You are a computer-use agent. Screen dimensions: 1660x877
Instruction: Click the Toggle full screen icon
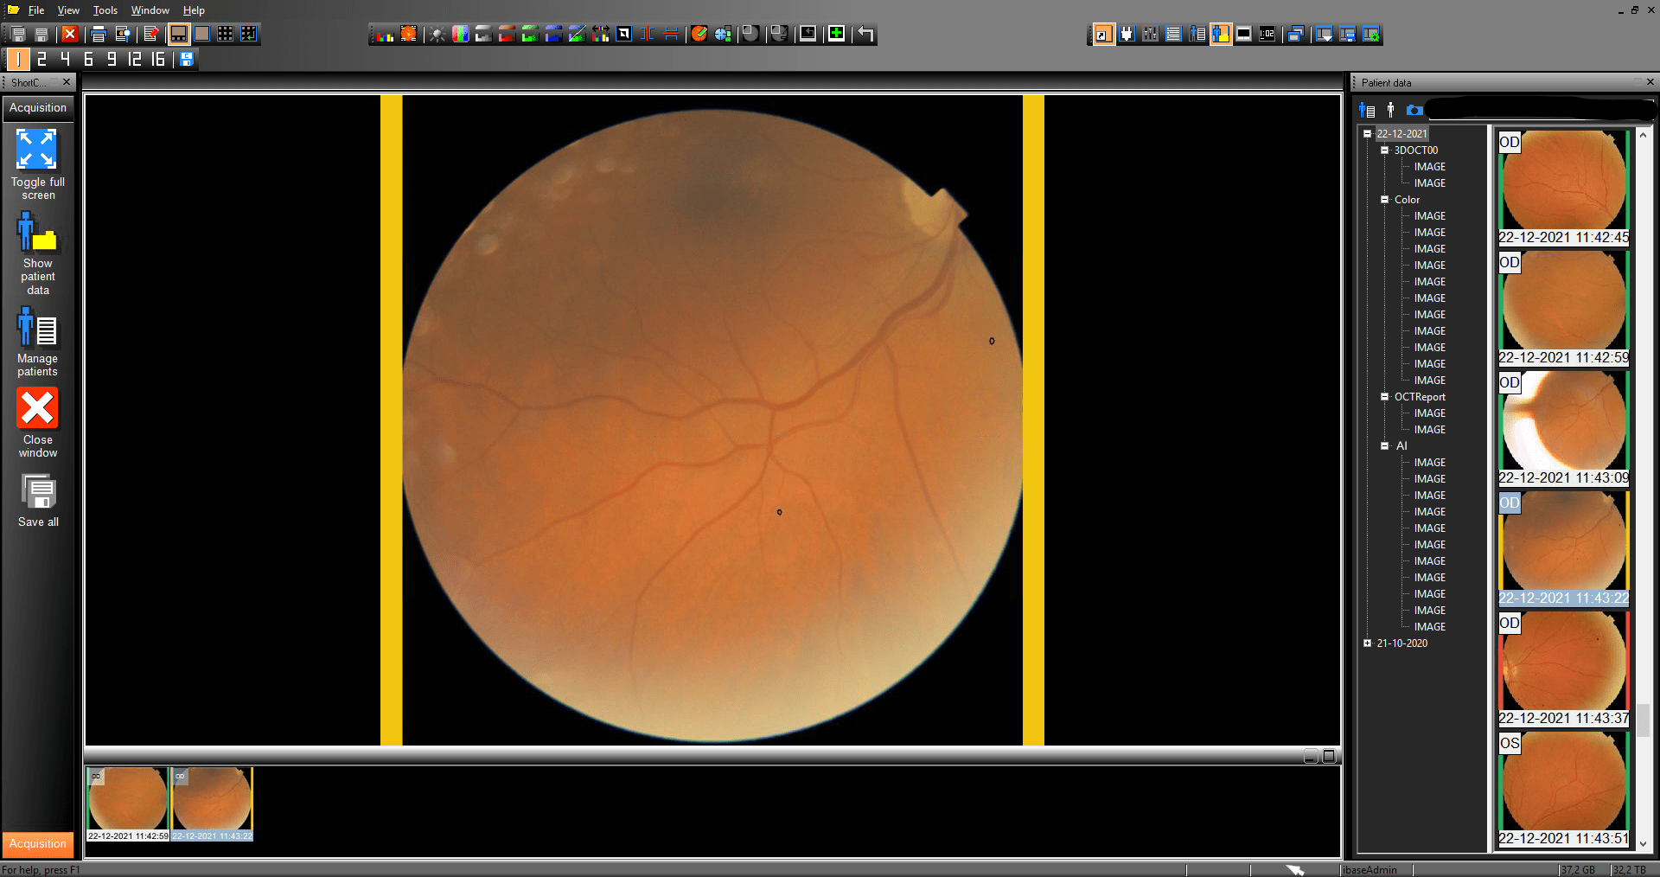pyautogui.click(x=37, y=150)
